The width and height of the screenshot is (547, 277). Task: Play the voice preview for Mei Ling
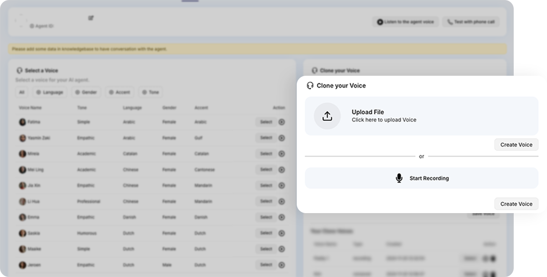(282, 170)
